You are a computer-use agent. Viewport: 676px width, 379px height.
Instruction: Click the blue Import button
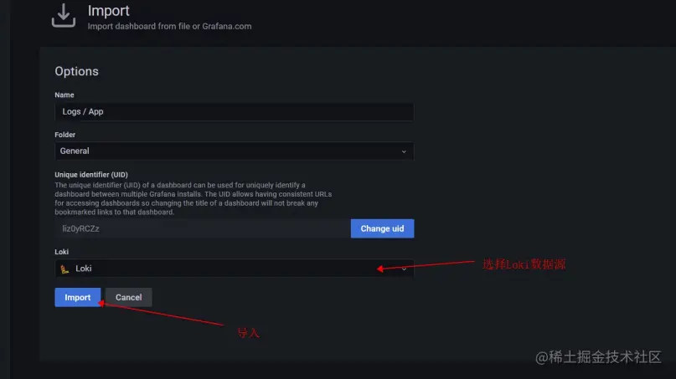pyautogui.click(x=78, y=297)
